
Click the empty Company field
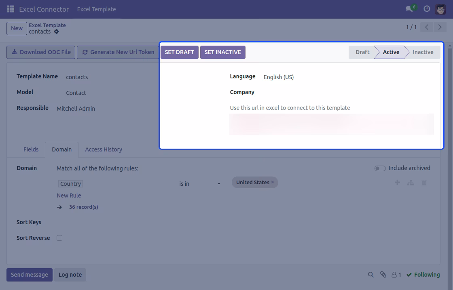[x=348, y=92]
